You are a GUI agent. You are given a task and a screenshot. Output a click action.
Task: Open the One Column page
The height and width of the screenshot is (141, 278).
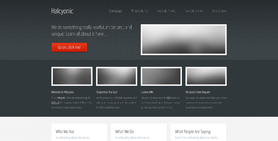219,11
